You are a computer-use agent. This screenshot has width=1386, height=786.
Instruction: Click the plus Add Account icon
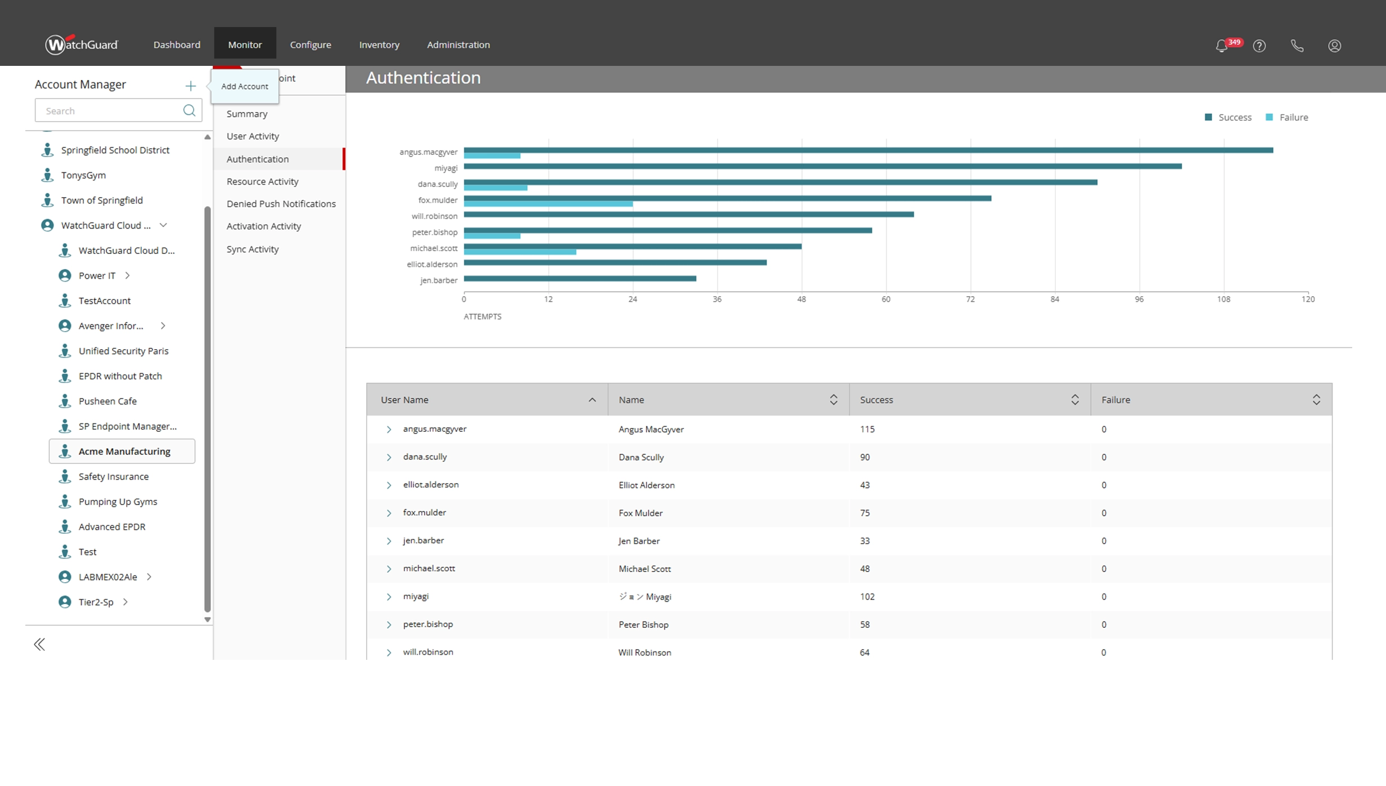pyautogui.click(x=190, y=86)
